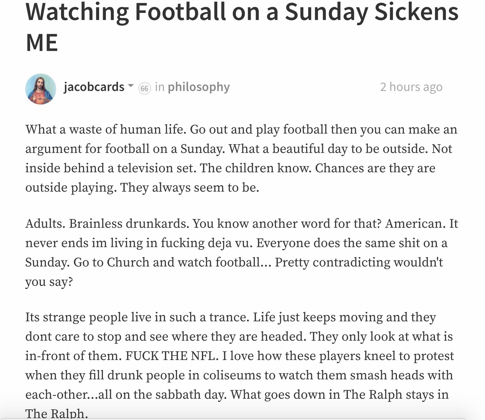The height and width of the screenshot is (420, 485).
Task: Click the word 'in' before philosophy
Action: tap(160, 87)
